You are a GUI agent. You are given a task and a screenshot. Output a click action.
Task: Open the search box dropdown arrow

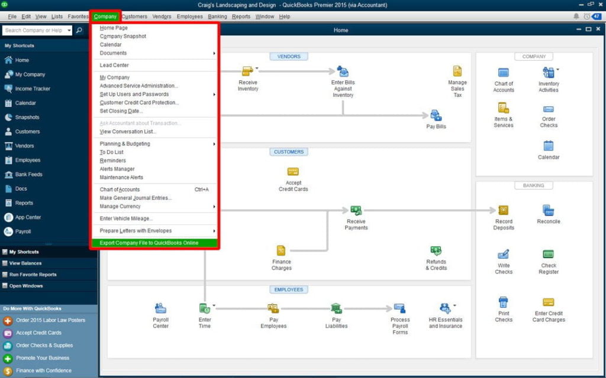pyautogui.click(x=69, y=30)
